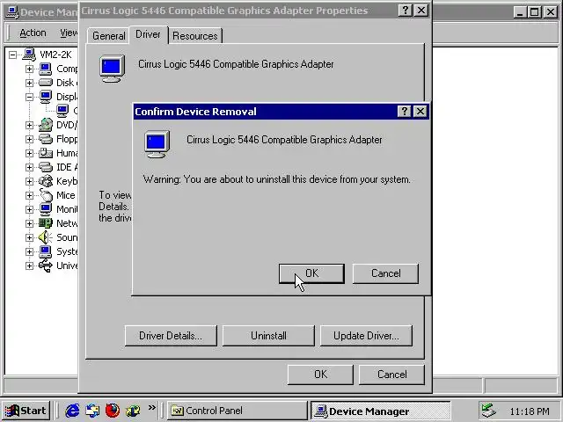
Task: Click the Sound speaker icon
Action: click(46, 237)
